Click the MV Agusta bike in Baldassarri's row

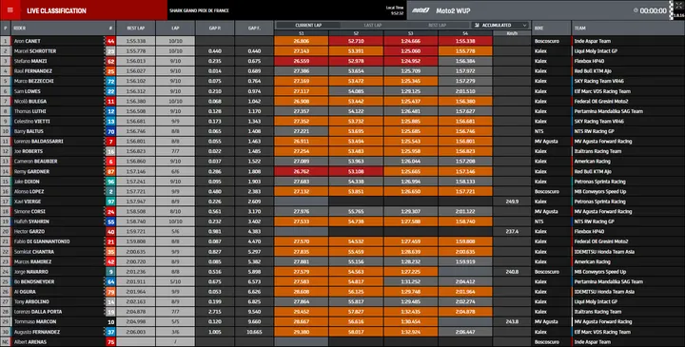pos(546,142)
